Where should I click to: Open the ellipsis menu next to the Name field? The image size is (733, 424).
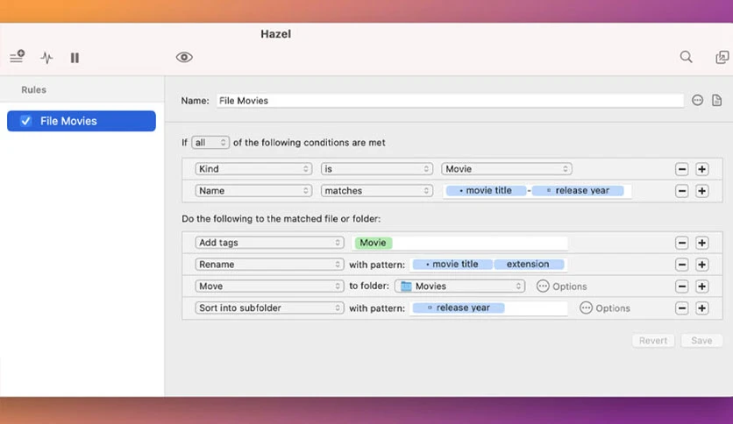(x=697, y=101)
